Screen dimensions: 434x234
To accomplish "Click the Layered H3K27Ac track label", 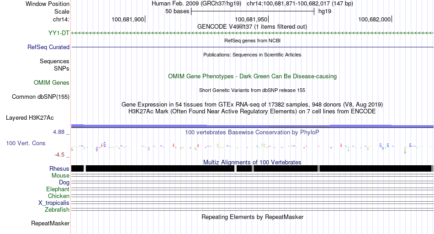I will pyautogui.click(x=30, y=118).
